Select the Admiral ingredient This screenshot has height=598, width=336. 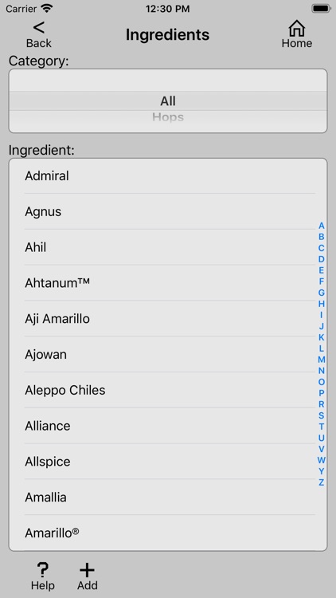pyautogui.click(x=168, y=176)
